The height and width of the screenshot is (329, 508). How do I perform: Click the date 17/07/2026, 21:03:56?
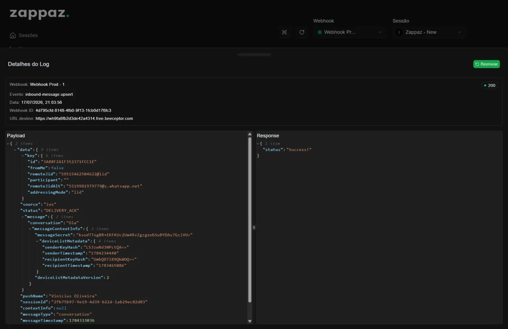pos(42,103)
